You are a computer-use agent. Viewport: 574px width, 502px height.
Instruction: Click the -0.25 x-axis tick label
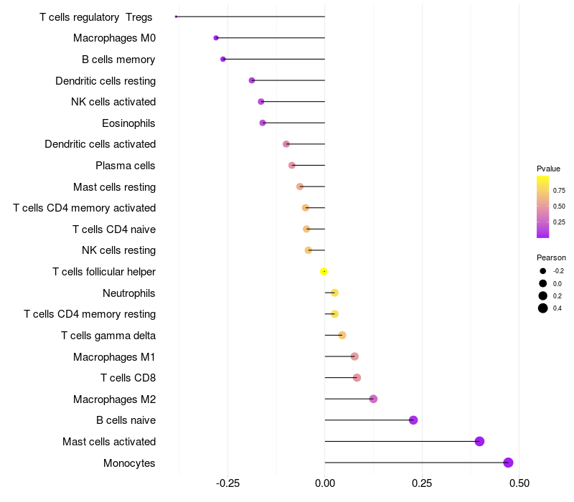pyautogui.click(x=227, y=483)
